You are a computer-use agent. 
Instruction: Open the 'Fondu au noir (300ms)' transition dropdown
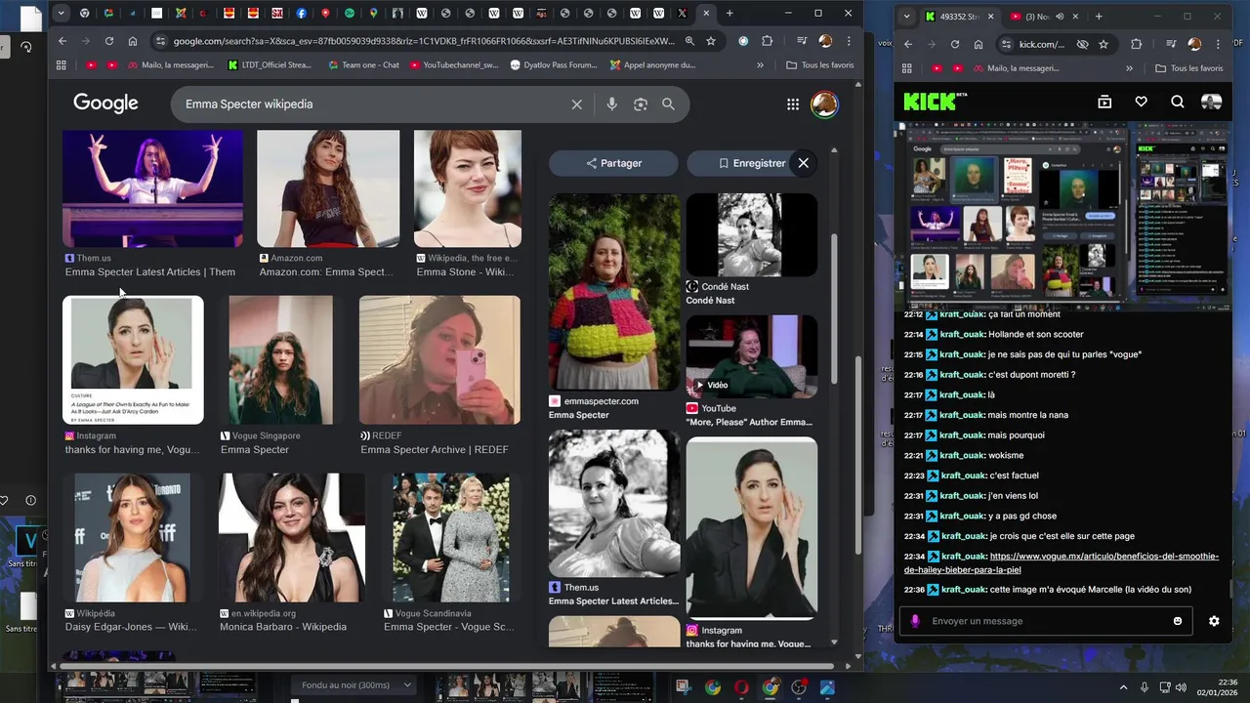[354, 685]
